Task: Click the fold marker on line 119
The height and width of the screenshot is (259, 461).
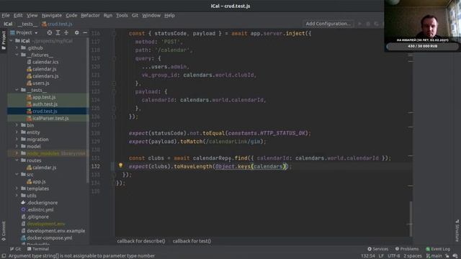Action: 114,58
